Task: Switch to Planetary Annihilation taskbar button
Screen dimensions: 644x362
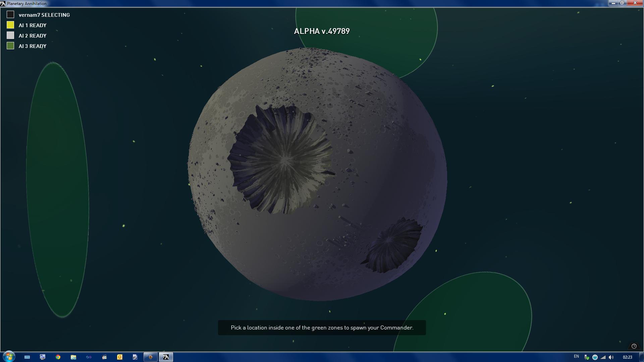Action: (166, 357)
